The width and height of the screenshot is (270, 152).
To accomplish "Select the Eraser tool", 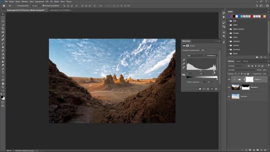I will pos(3,54).
